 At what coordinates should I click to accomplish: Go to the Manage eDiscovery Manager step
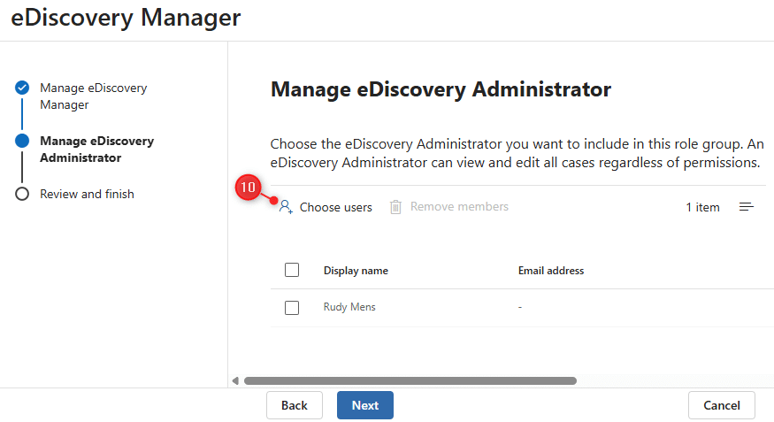point(93,96)
